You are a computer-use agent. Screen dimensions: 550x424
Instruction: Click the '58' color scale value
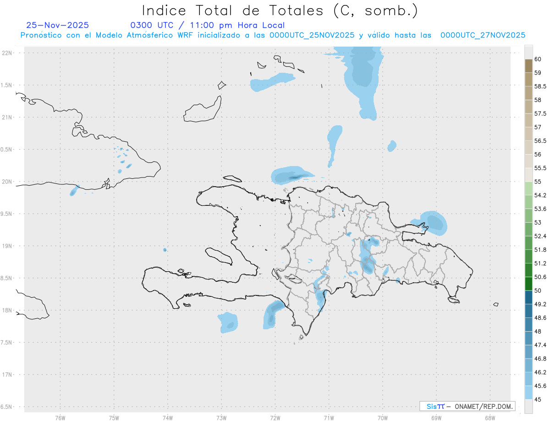coord(538,100)
